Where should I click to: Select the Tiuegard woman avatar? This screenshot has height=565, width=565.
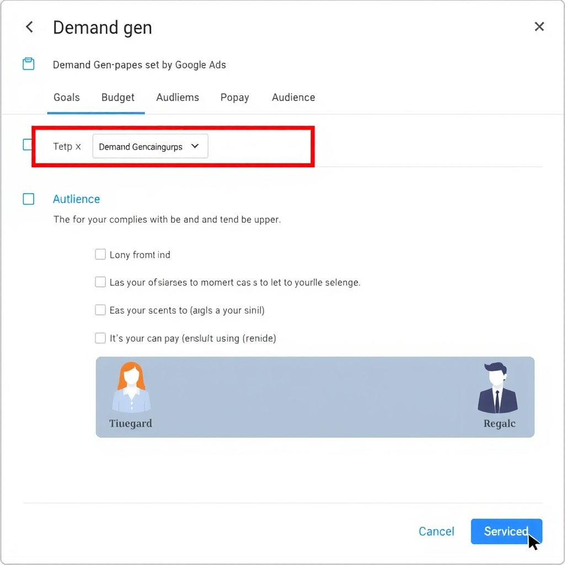tap(131, 387)
